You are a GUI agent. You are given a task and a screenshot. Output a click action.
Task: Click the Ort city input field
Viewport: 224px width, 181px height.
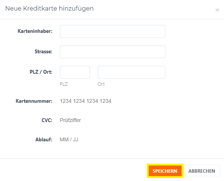click(x=131, y=72)
